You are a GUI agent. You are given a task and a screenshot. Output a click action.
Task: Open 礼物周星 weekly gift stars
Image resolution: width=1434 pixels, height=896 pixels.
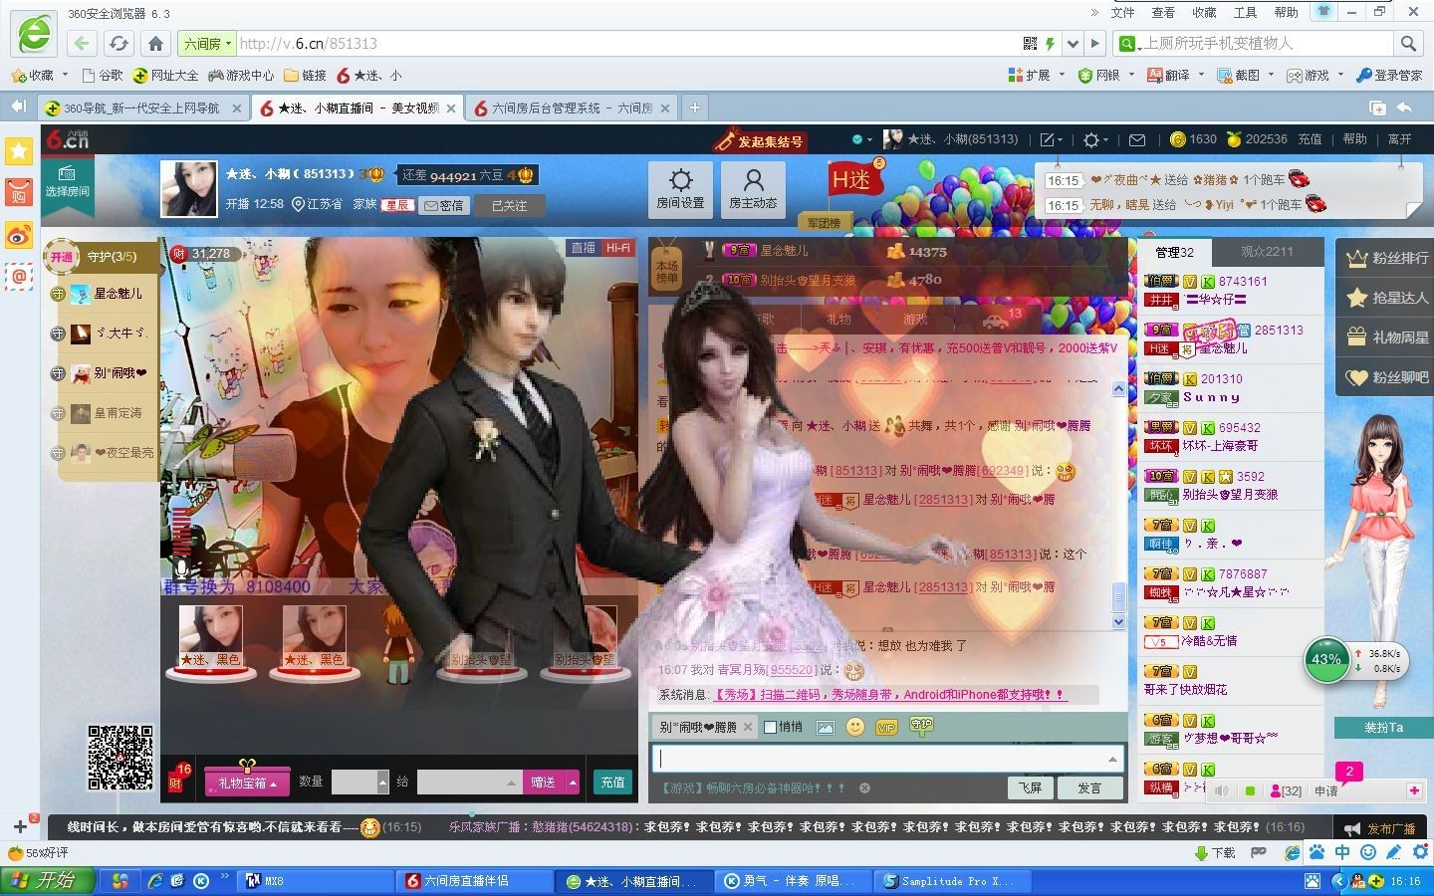[x=1387, y=337]
